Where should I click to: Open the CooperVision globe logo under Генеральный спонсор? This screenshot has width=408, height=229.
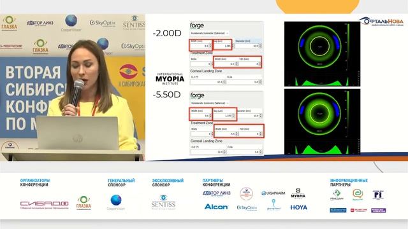click(x=116, y=202)
